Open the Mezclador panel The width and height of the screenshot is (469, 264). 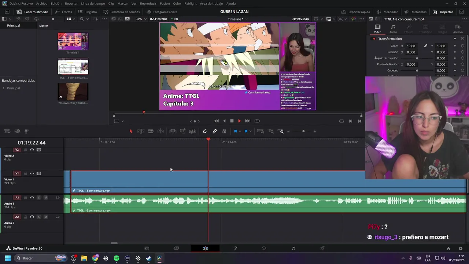pyautogui.click(x=387, y=12)
